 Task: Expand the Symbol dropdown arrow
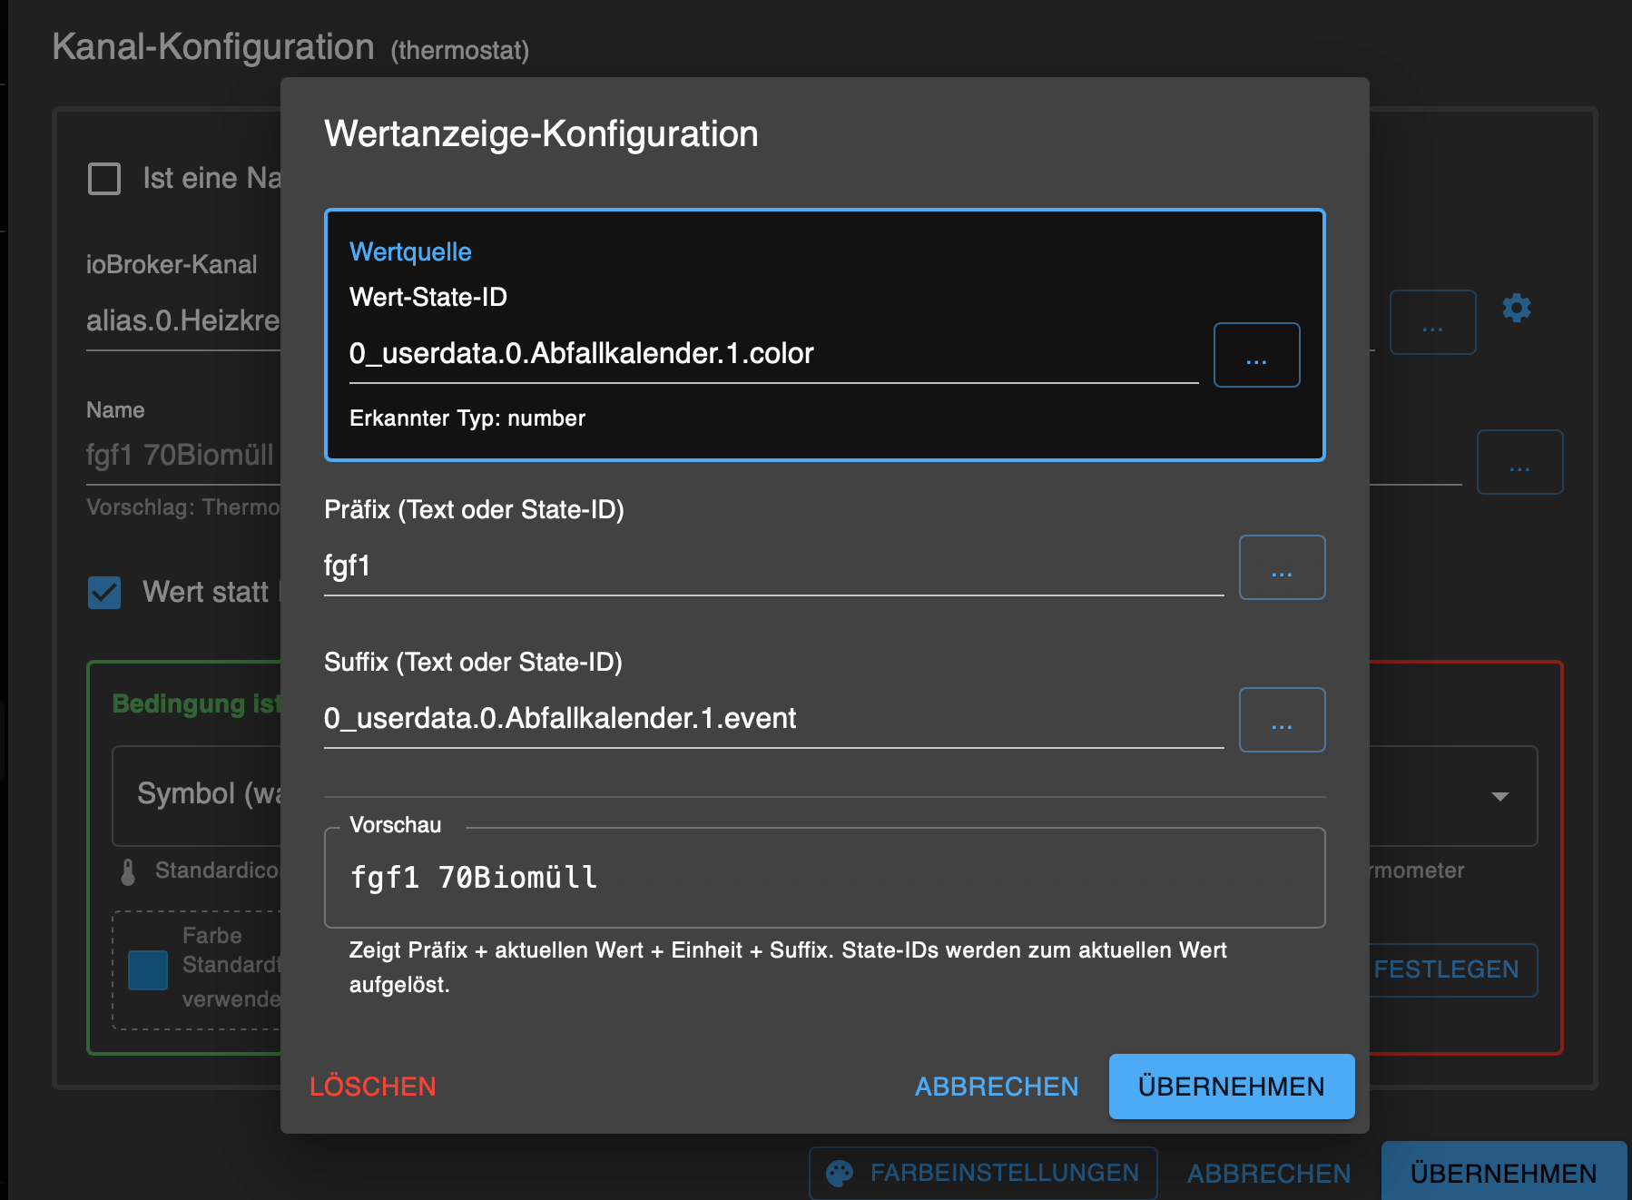point(1499,796)
